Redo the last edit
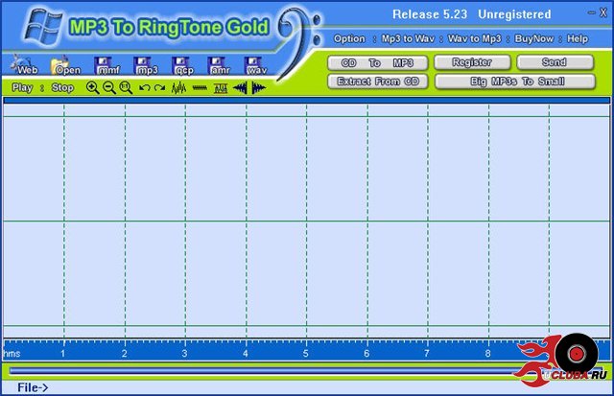This screenshot has height=396, width=614. (x=159, y=87)
